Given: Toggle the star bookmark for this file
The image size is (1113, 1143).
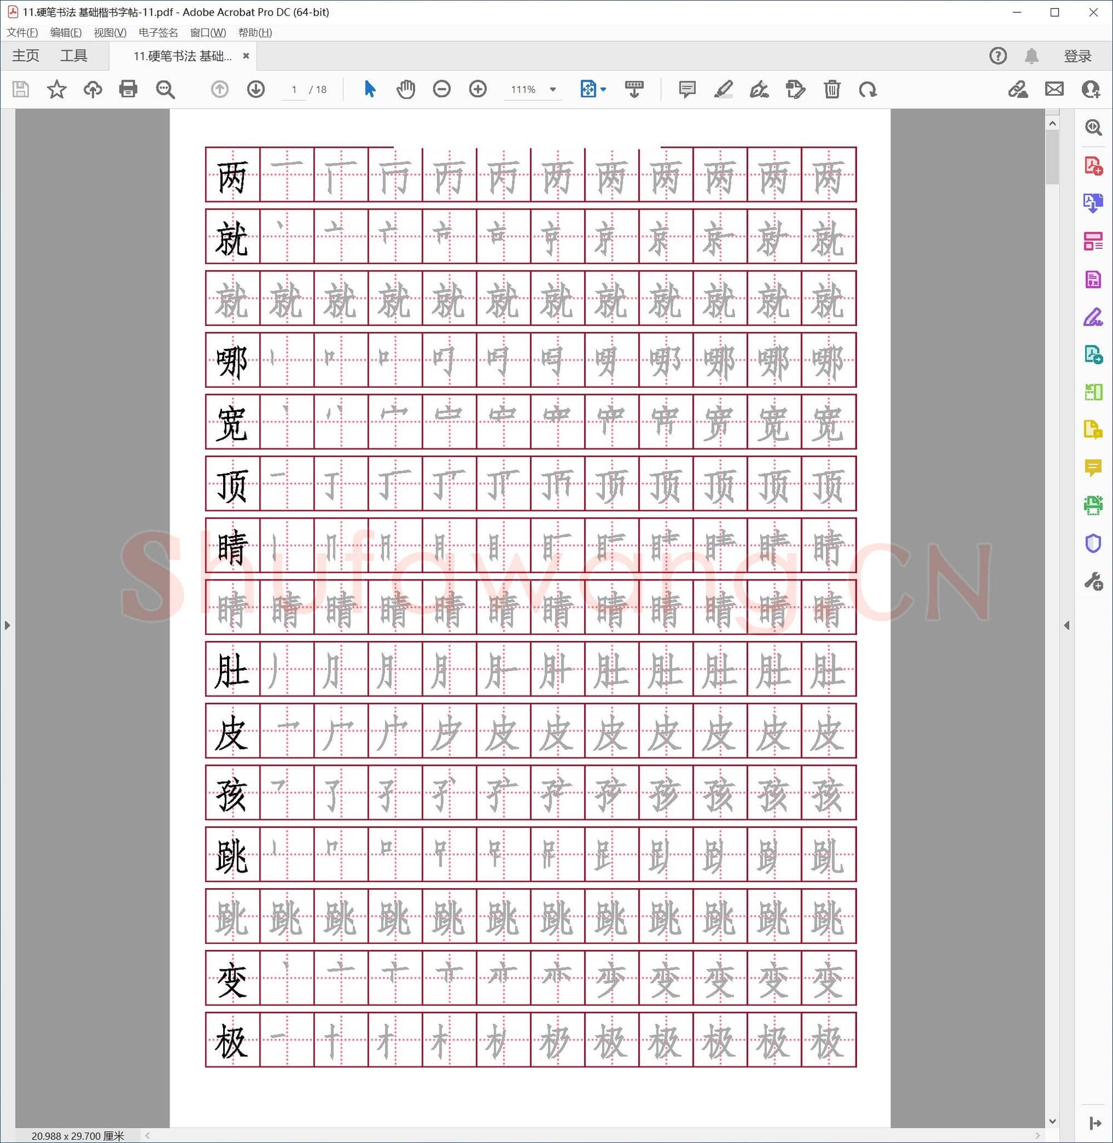Looking at the screenshot, I should coord(57,89).
